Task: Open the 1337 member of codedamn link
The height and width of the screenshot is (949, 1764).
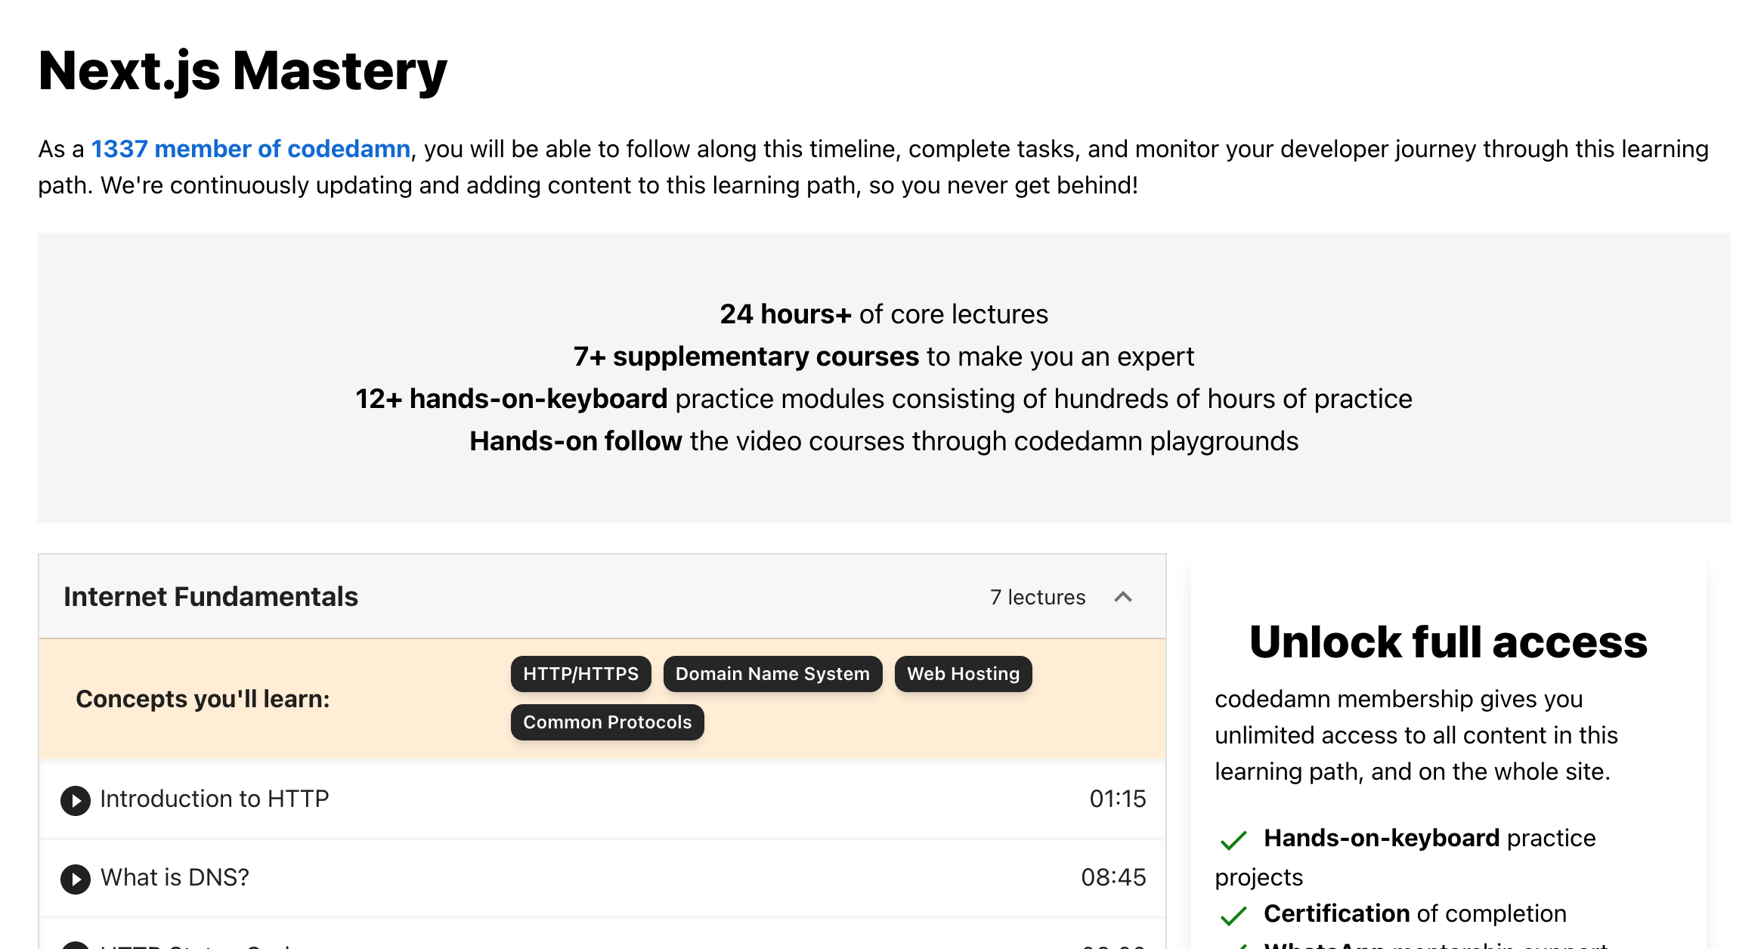Action: (250, 149)
